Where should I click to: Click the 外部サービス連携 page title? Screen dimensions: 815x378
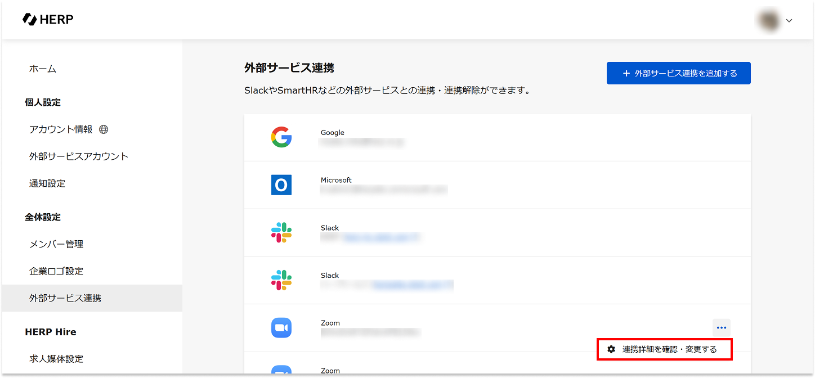(x=289, y=68)
